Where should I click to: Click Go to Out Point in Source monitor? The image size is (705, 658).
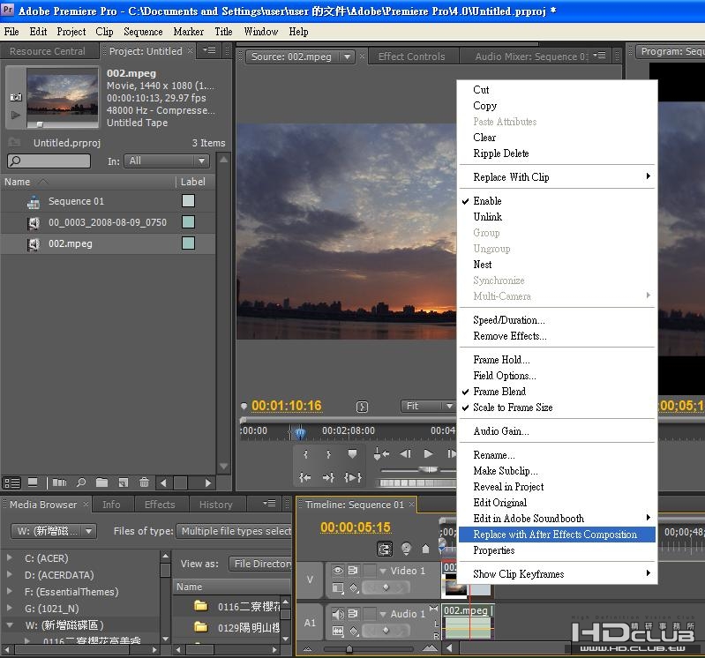pyautogui.click(x=328, y=477)
